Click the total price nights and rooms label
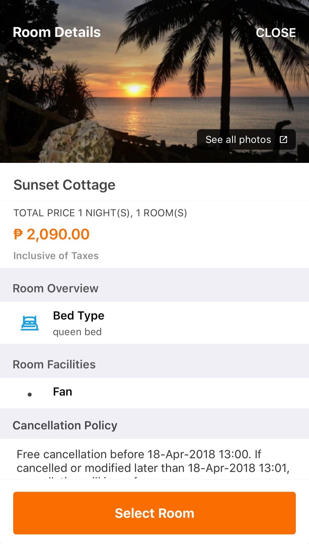 100,213
